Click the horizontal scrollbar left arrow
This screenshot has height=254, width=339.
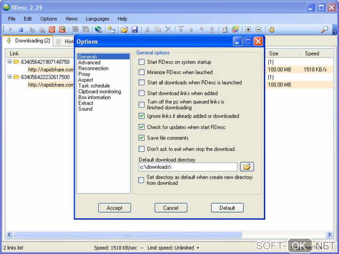[x=9, y=234]
